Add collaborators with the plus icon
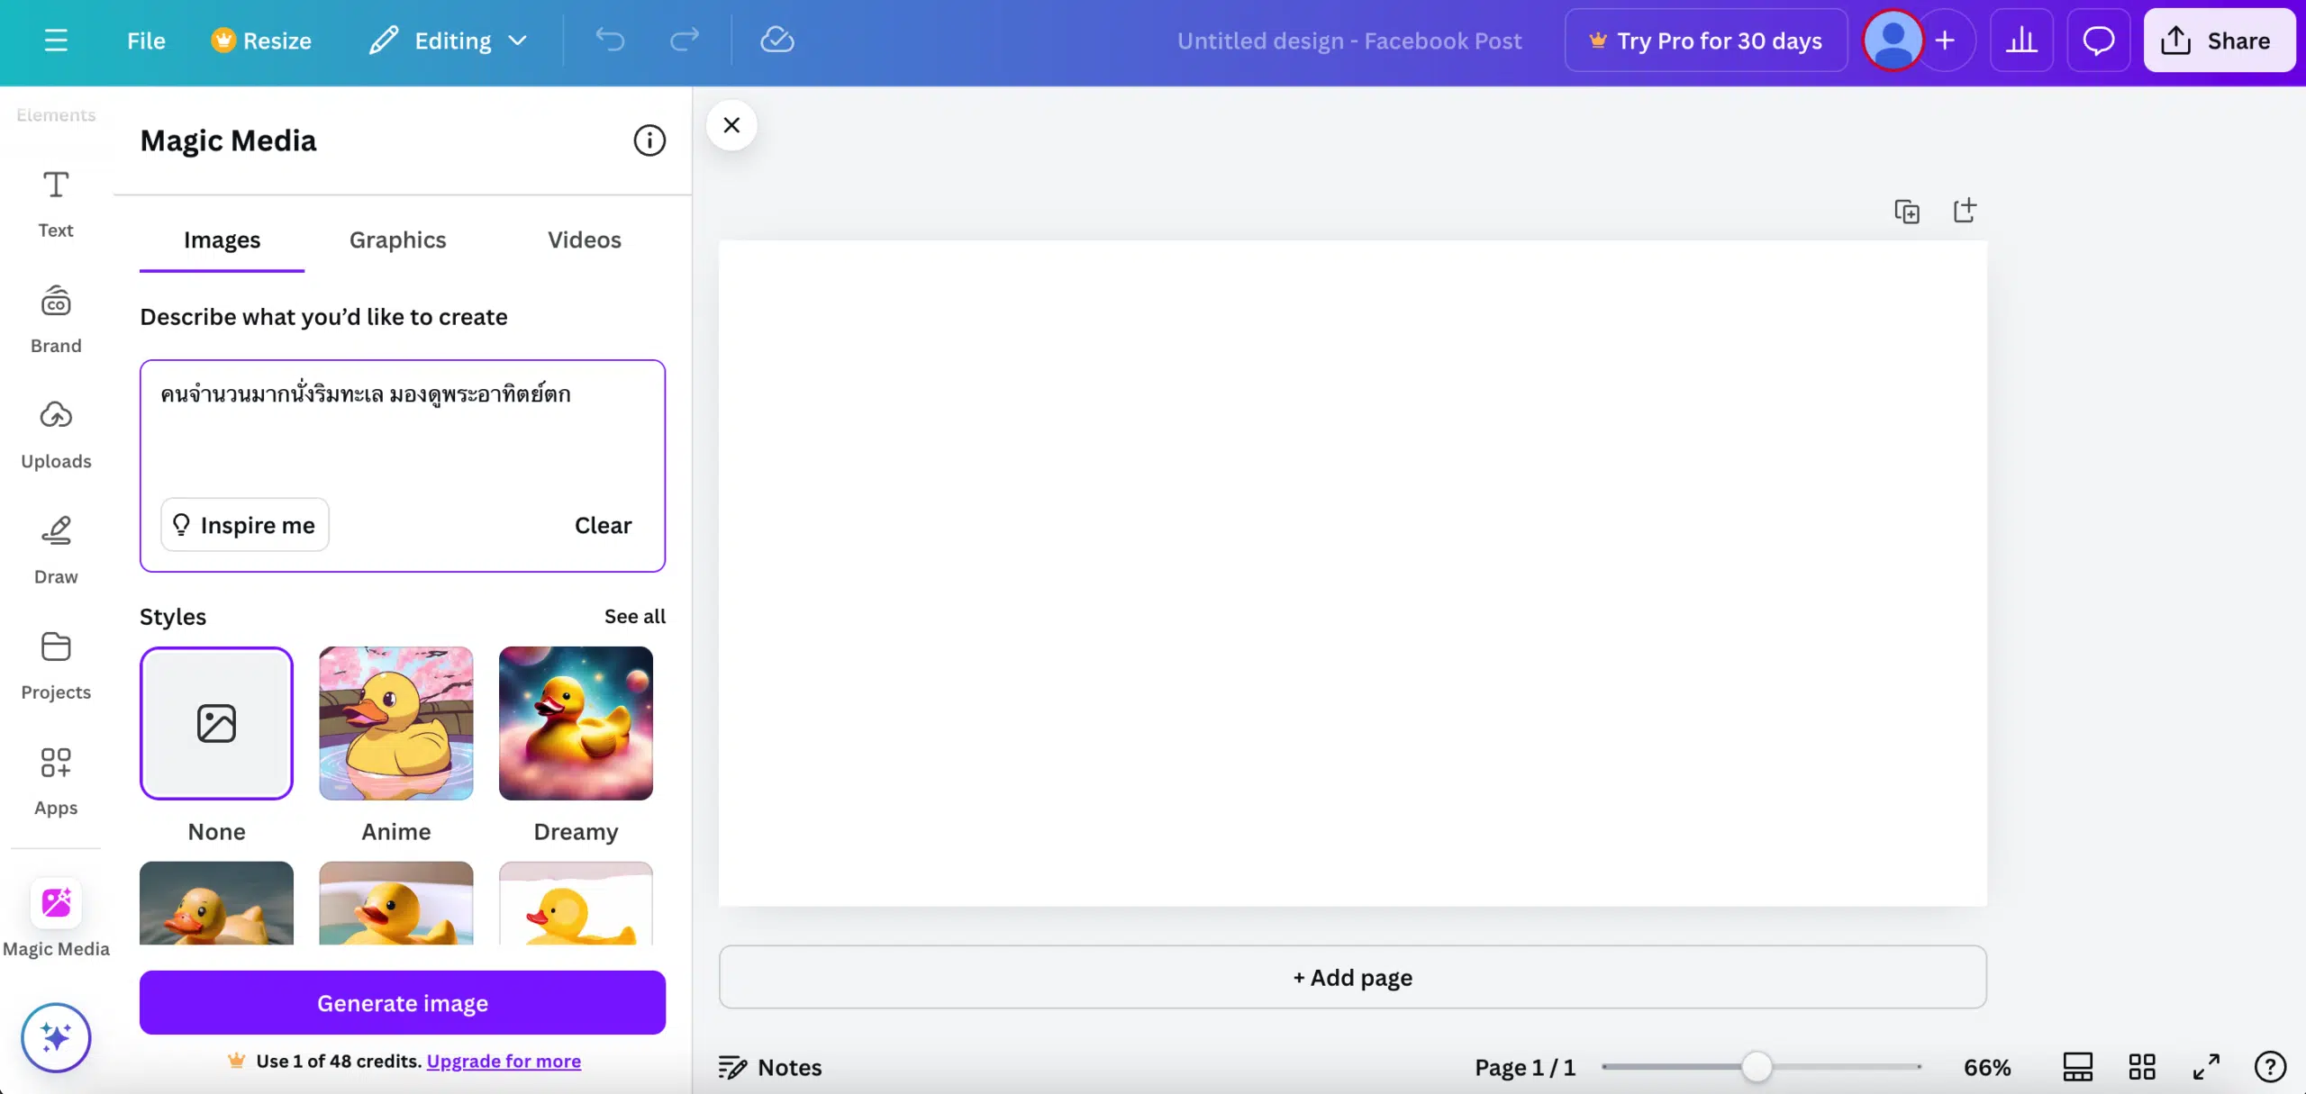2306x1094 pixels. point(1945,41)
